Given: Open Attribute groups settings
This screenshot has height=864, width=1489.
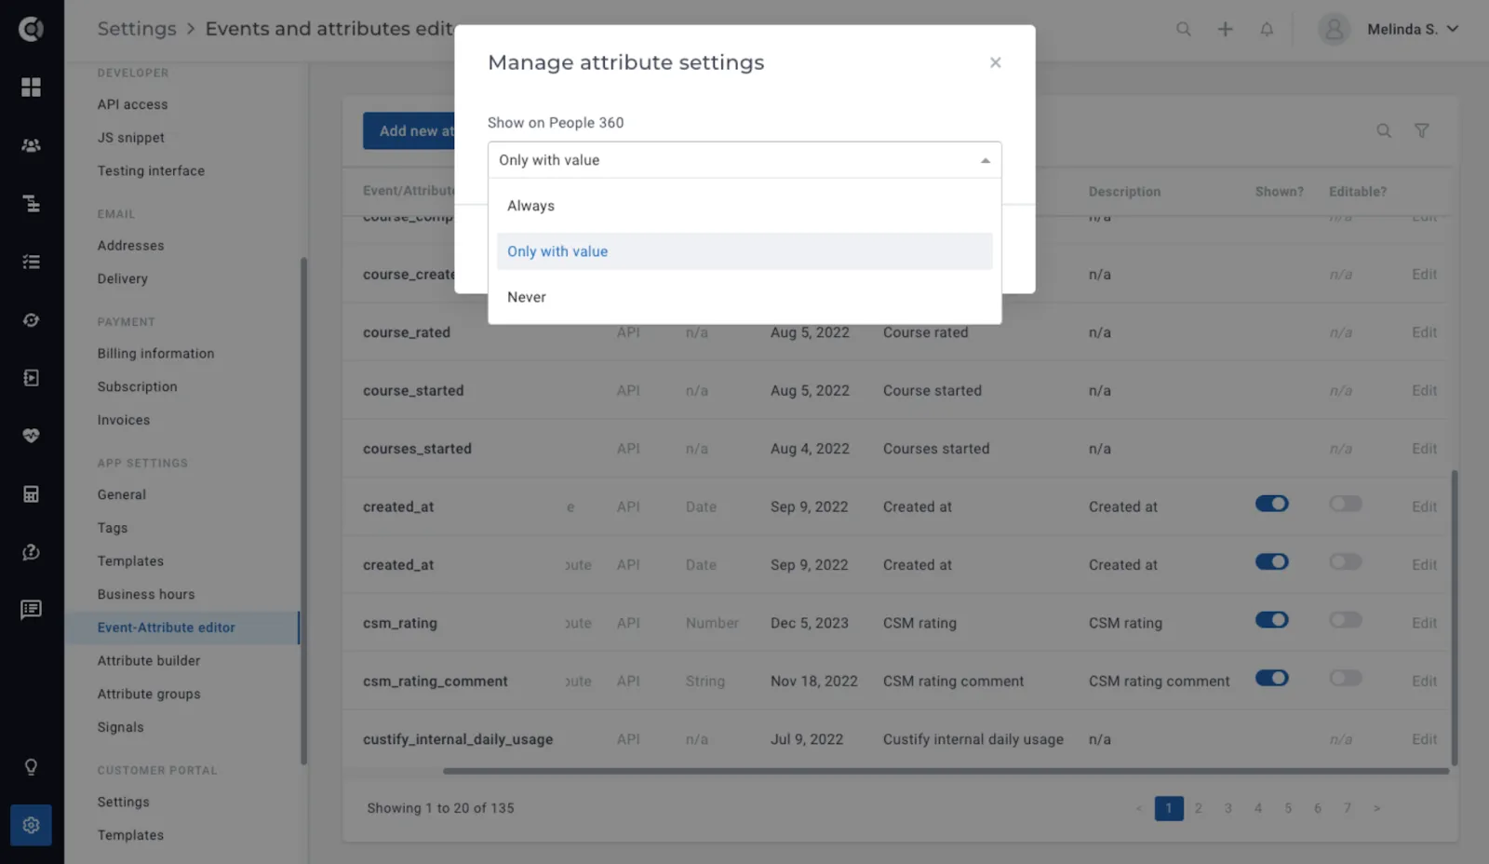Looking at the screenshot, I should point(149,695).
